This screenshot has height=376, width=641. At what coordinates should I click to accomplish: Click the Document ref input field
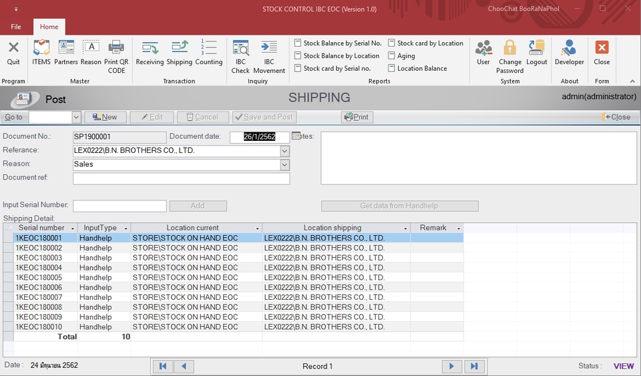(x=181, y=178)
